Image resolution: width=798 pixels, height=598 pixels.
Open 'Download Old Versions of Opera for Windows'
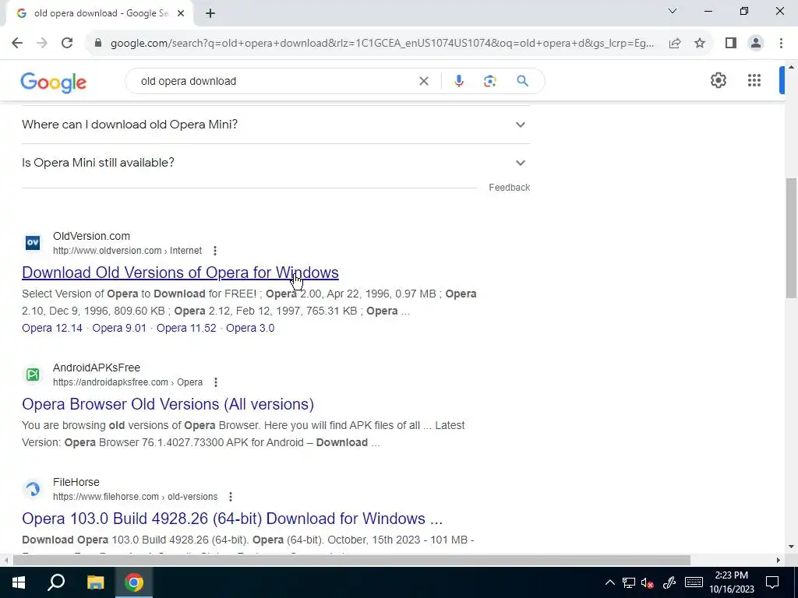(180, 273)
